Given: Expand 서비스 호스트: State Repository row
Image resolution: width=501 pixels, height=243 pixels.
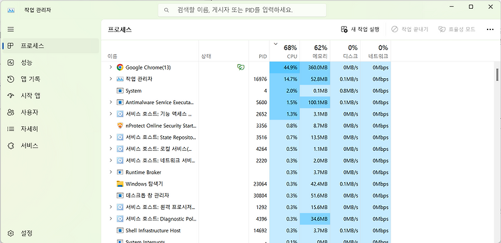Looking at the screenshot, I should click(x=110, y=137).
